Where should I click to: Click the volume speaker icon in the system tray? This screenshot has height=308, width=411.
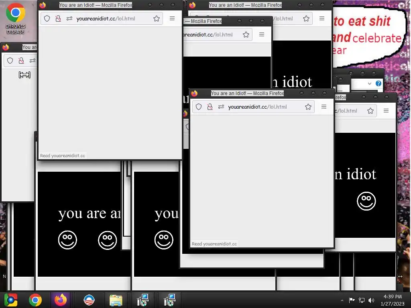(x=371, y=300)
